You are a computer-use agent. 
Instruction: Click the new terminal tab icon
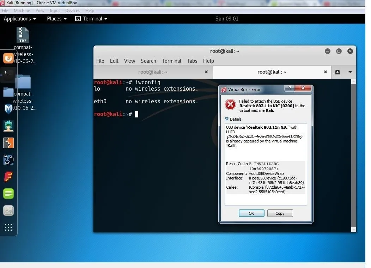pyautogui.click(x=337, y=72)
